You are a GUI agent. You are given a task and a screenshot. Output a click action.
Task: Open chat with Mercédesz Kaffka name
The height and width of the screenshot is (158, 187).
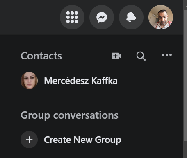click(81, 81)
